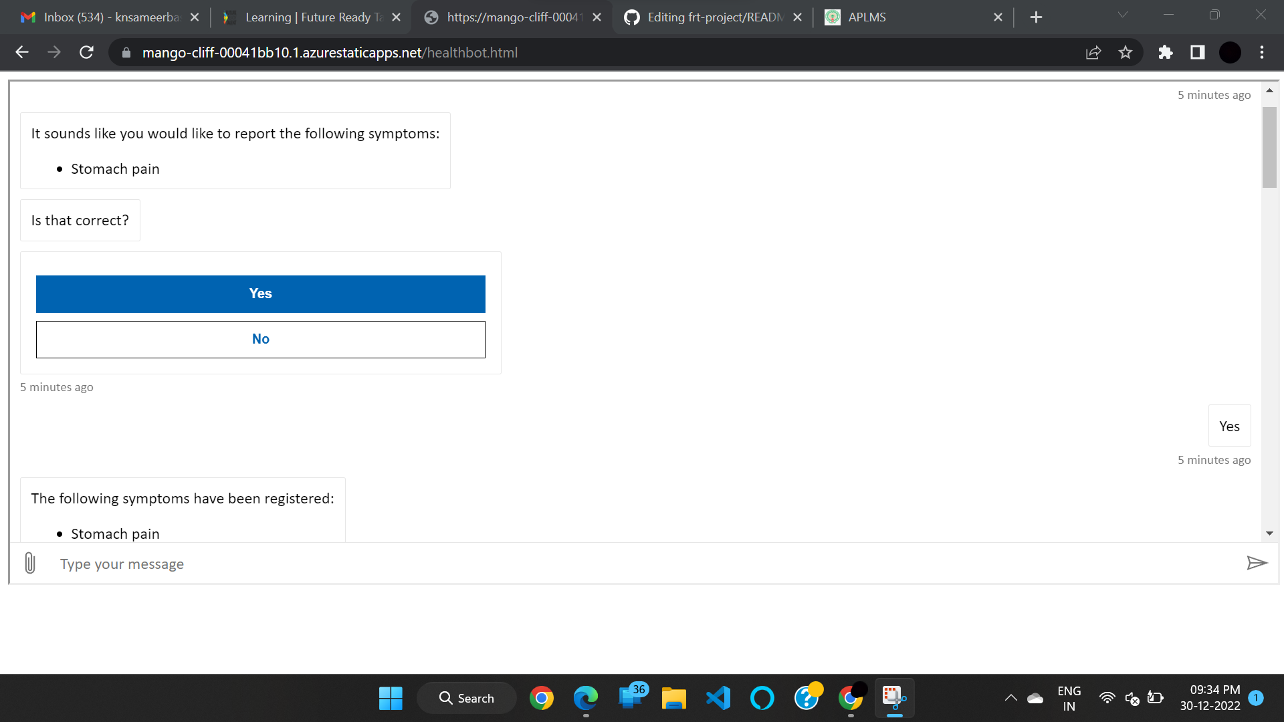Image resolution: width=1284 pixels, height=722 pixels.
Task: Launch Microsoft Edge from the taskbar
Action: 586,698
